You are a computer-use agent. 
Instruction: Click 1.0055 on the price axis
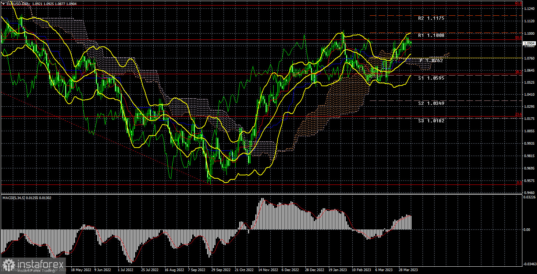click(x=529, y=131)
